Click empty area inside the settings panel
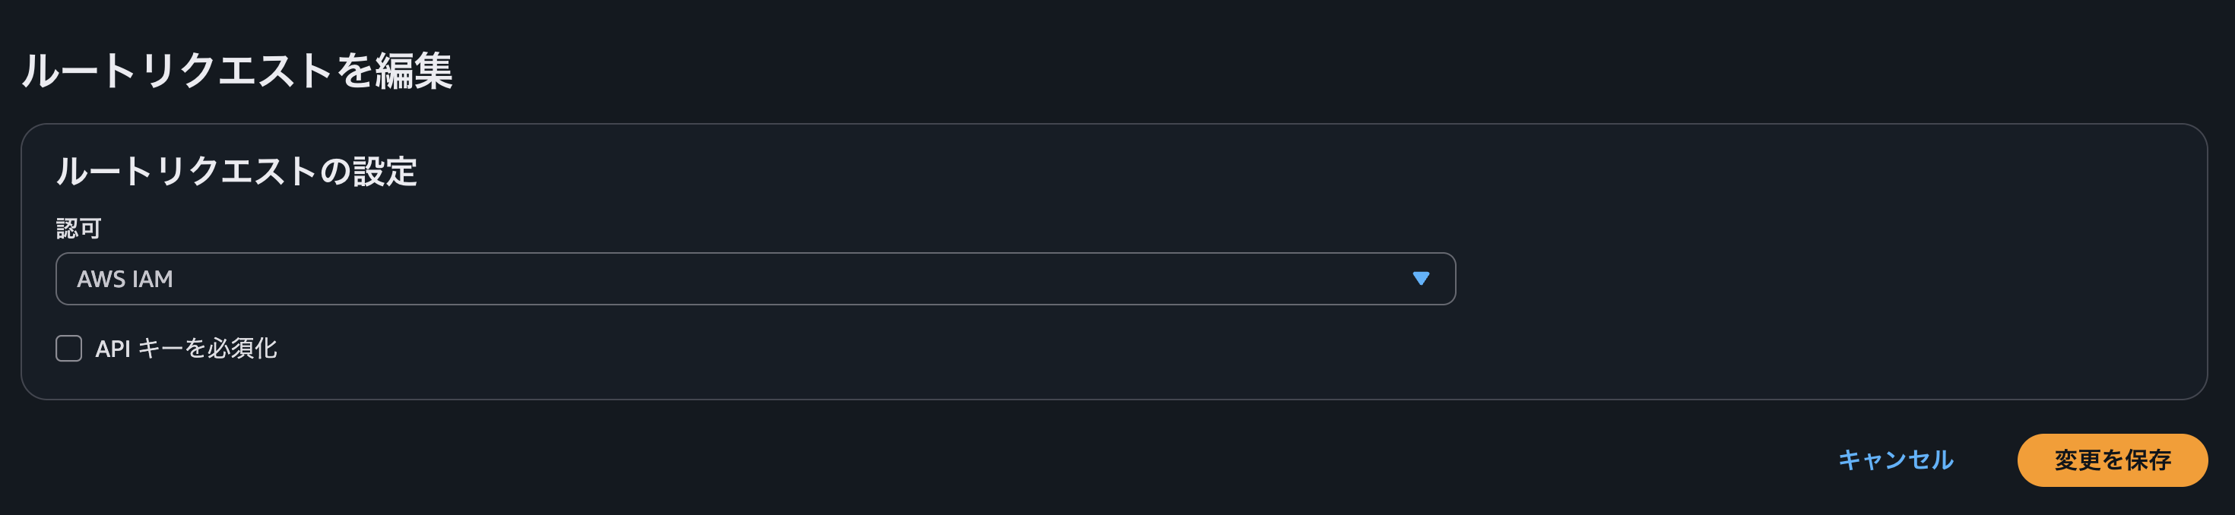The height and width of the screenshot is (515, 2235). [1822, 260]
